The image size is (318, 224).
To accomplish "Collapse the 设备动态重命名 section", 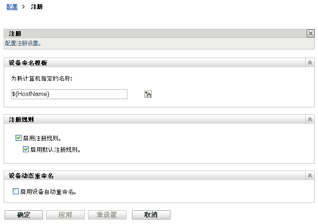I will [310, 176].
